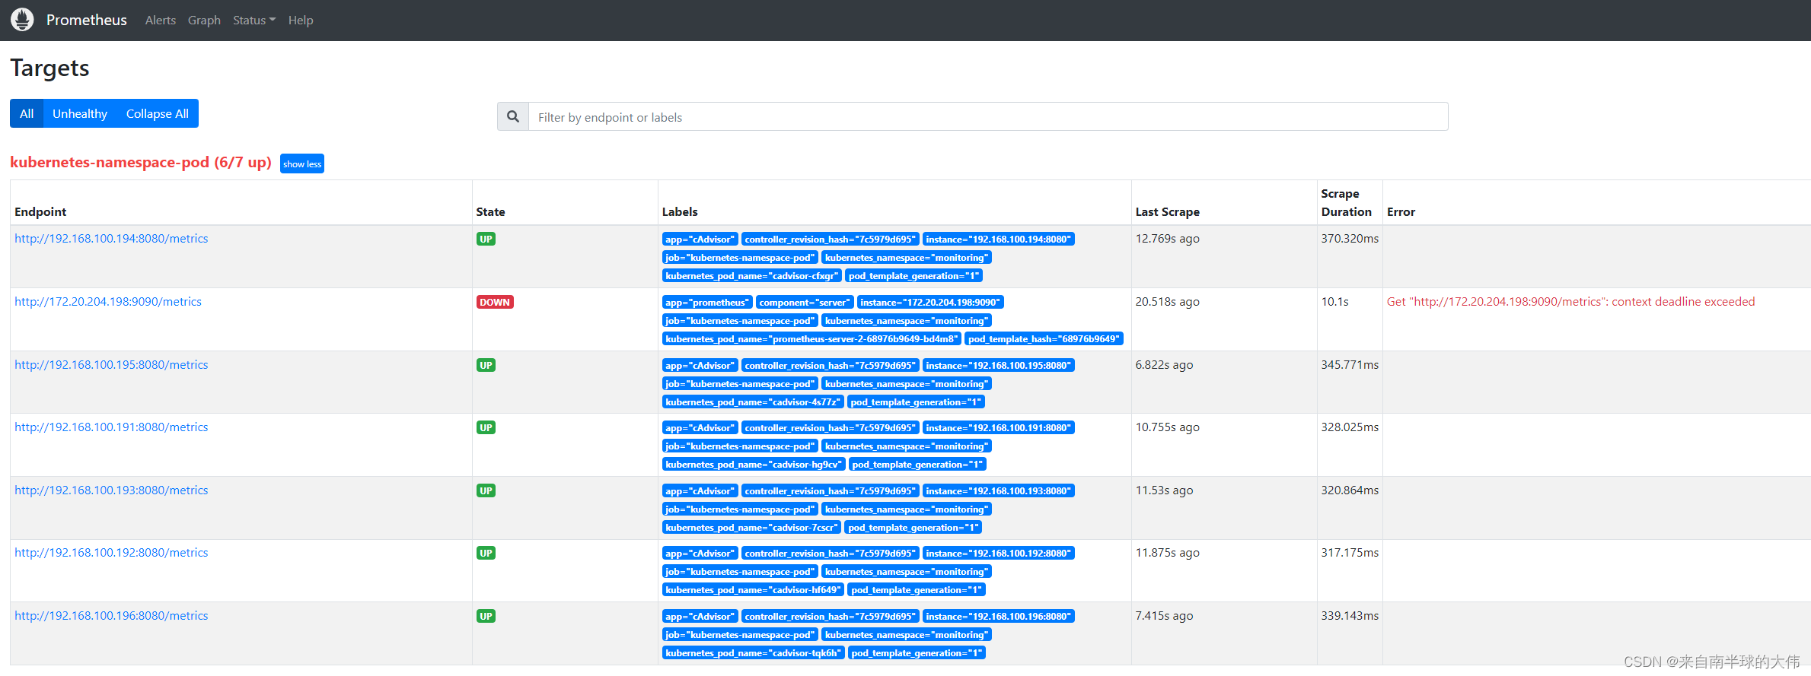Click the Scrape Duration column header
Image resolution: width=1811 pixels, height=676 pixels.
click(x=1346, y=203)
